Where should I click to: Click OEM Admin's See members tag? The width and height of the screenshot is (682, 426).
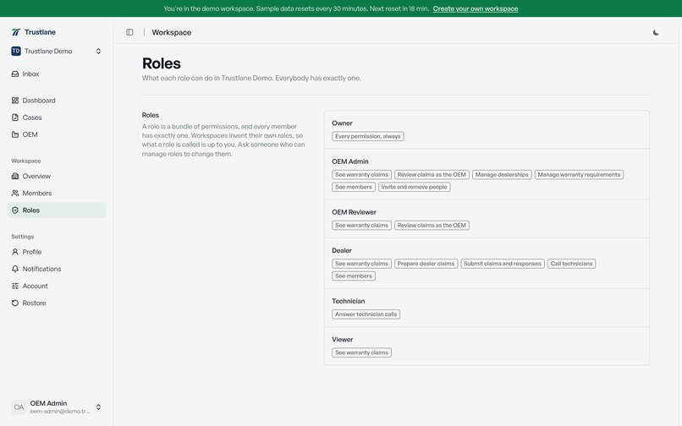[x=354, y=187]
